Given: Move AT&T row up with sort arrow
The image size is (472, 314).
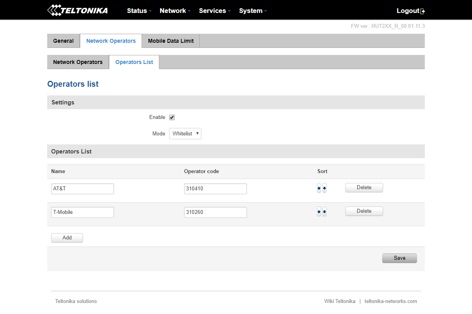Looking at the screenshot, I should [x=319, y=188].
